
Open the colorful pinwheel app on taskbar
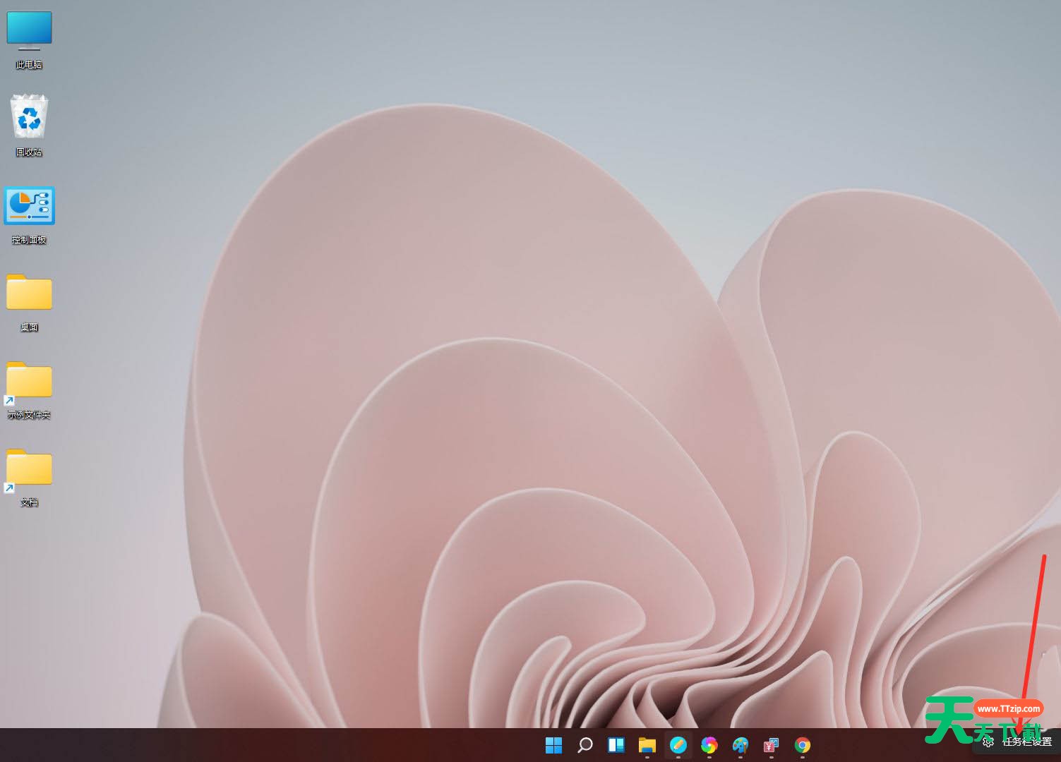(x=709, y=745)
